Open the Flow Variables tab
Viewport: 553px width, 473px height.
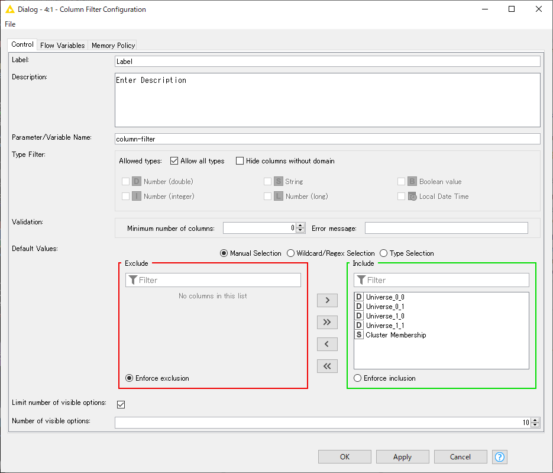(x=63, y=45)
